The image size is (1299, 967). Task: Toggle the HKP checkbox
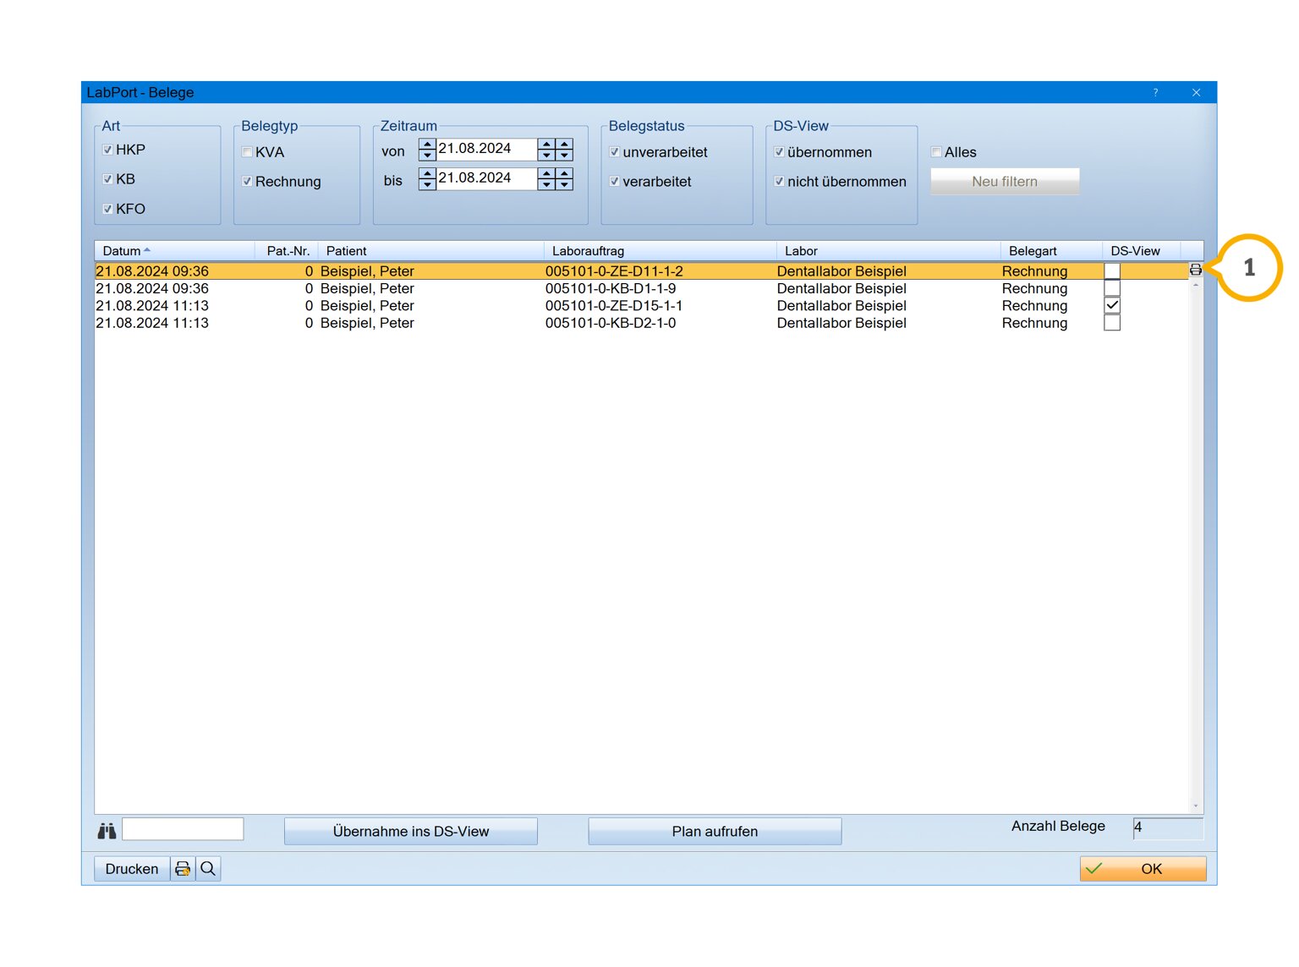click(x=107, y=150)
